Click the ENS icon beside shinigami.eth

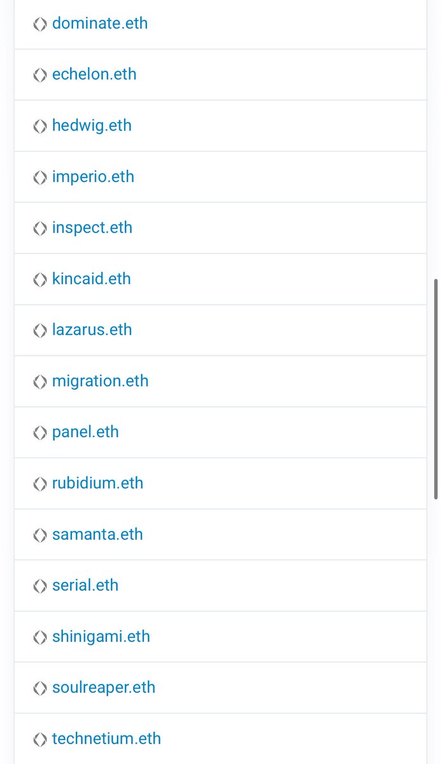[40, 637]
